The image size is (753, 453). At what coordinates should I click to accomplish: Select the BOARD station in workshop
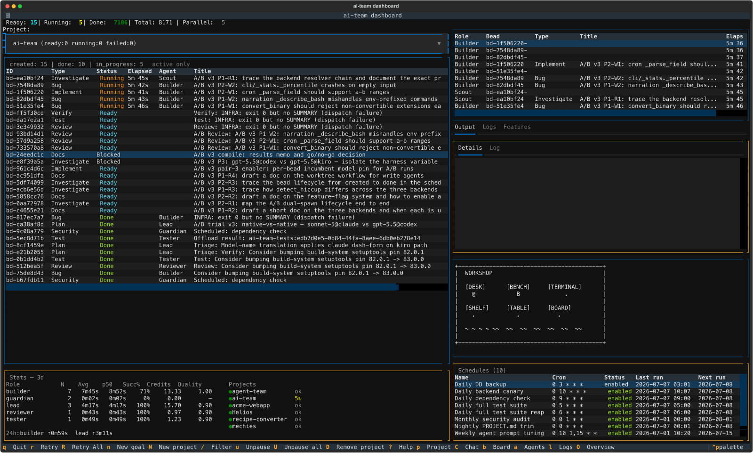click(x=559, y=308)
